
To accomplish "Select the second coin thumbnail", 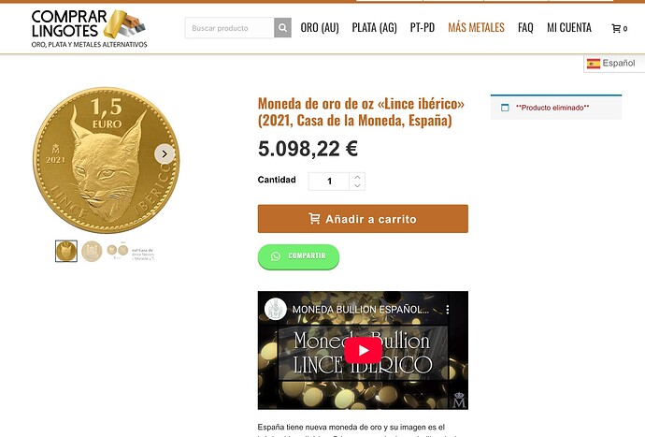I will coord(92,251).
